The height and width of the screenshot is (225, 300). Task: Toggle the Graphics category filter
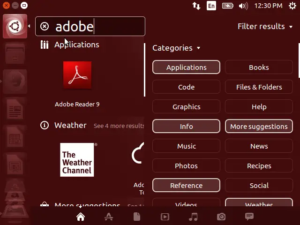(x=187, y=106)
